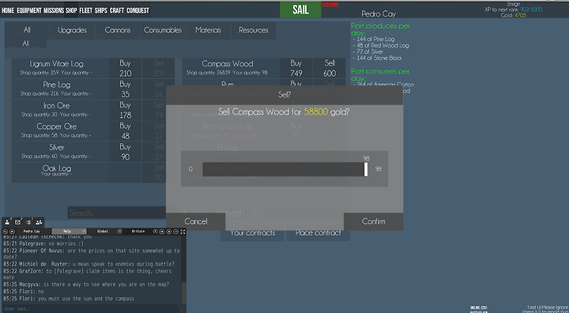Open HOME menu
This screenshot has height=313, width=569.
8,10
